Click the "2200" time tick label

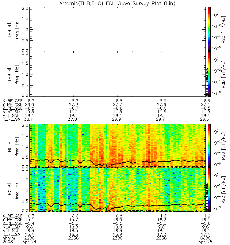pos(29,238)
